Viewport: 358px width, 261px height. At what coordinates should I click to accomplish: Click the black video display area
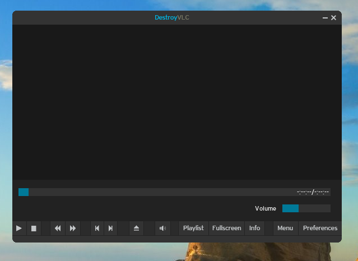(x=177, y=102)
